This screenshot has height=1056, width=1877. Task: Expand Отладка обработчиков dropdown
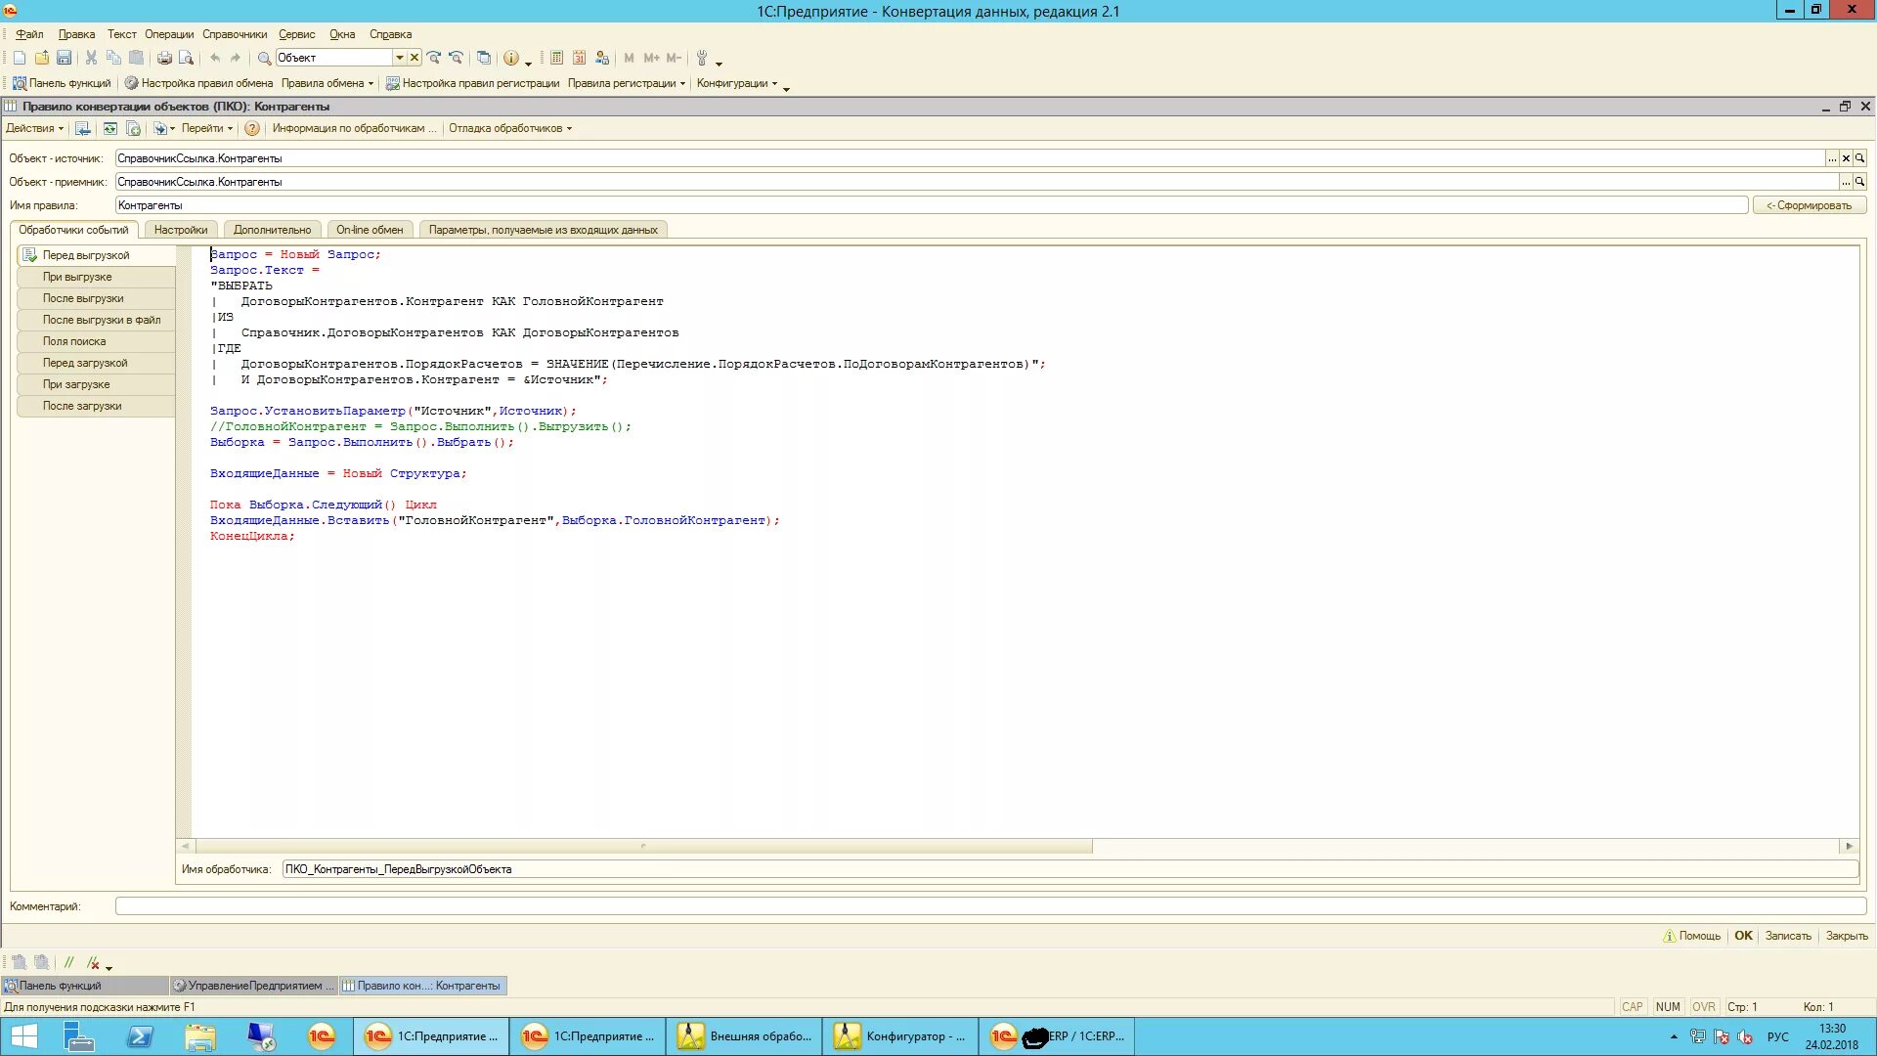[510, 128]
